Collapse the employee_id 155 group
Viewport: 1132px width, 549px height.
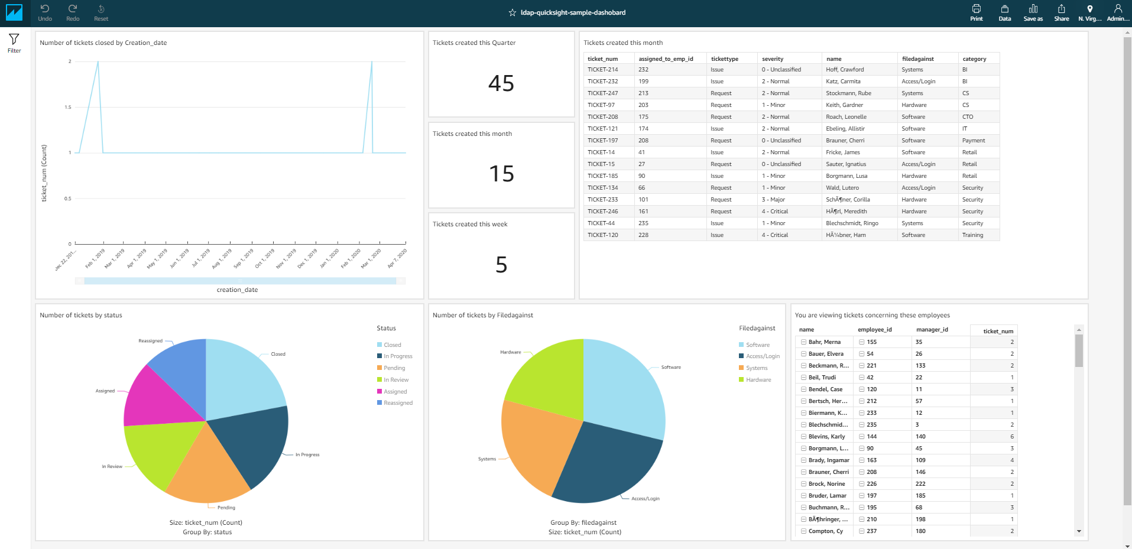(x=862, y=342)
